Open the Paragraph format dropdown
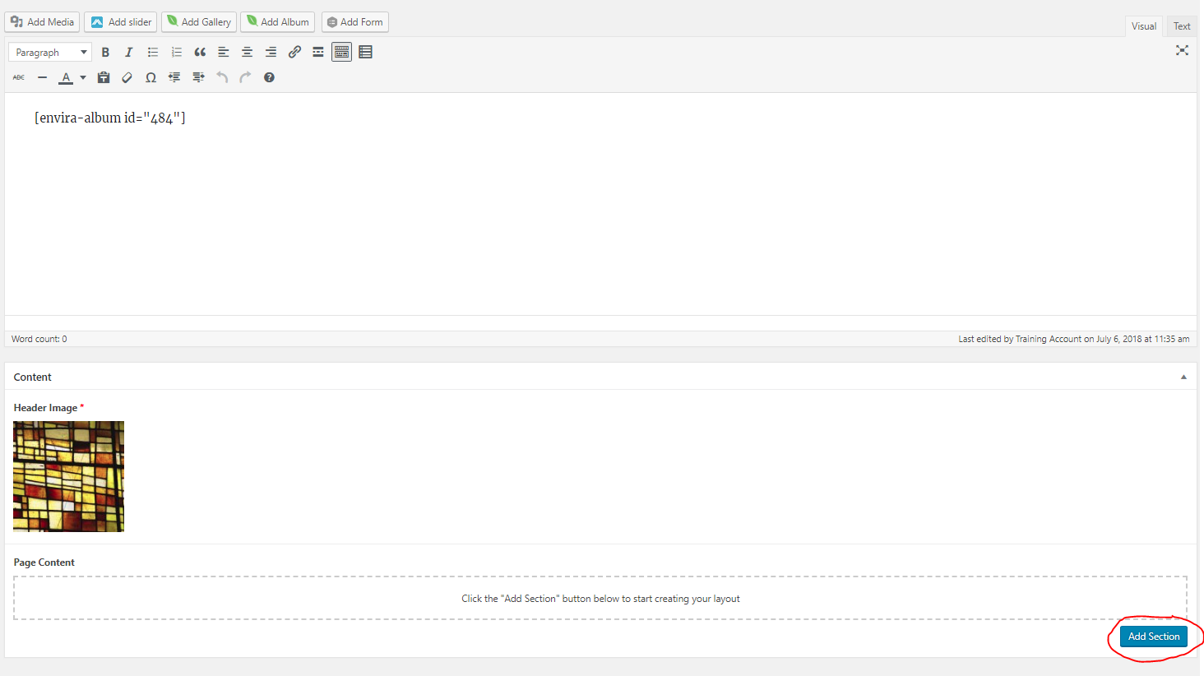 50,53
